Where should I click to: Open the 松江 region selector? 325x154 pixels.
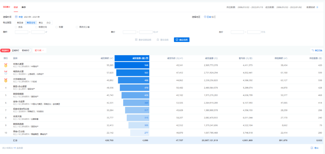click(x=214, y=17)
